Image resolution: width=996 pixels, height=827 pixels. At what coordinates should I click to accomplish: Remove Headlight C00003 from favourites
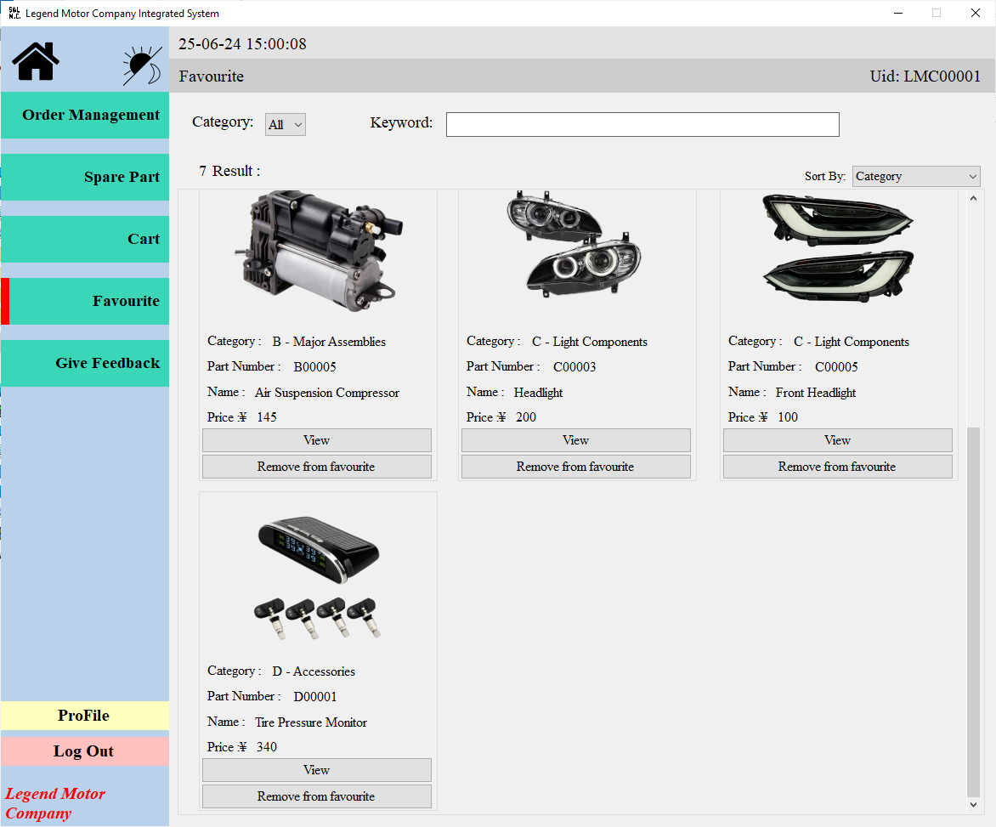tap(575, 467)
